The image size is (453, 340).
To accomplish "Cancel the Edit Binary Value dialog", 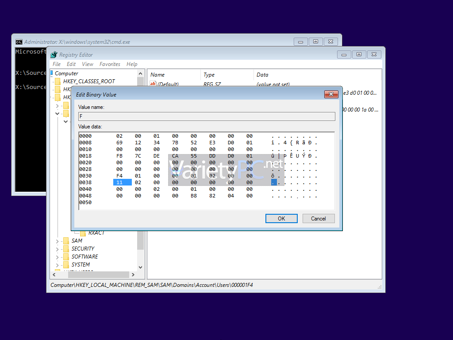I will click(x=319, y=219).
